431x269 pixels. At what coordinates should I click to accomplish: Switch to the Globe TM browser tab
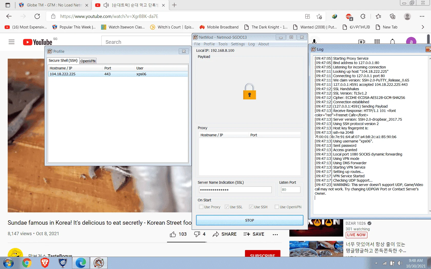[54, 5]
